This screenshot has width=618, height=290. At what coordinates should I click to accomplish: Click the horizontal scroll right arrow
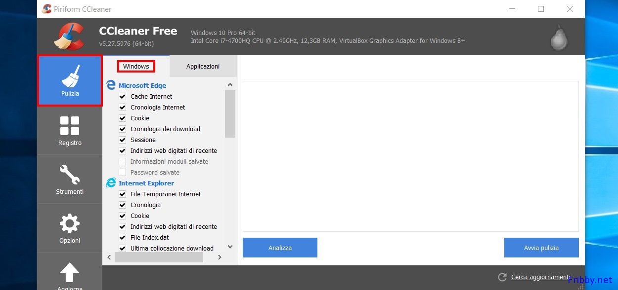pos(220,257)
